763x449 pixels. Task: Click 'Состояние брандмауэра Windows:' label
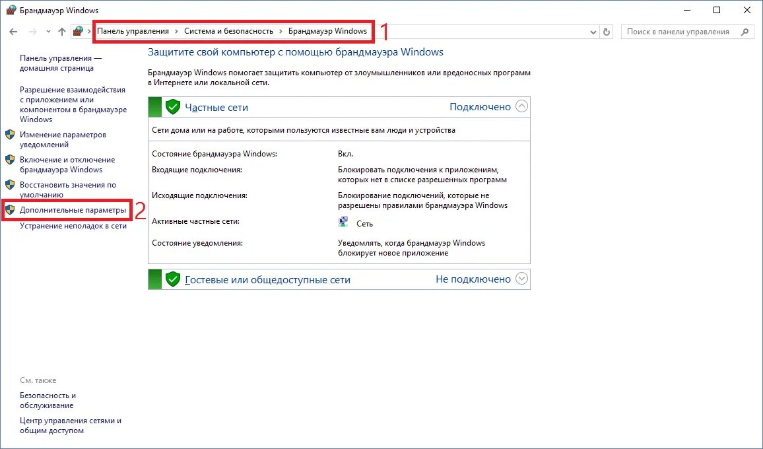tap(215, 154)
